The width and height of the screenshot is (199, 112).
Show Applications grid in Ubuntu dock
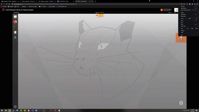pyautogui.click(x=15, y=107)
